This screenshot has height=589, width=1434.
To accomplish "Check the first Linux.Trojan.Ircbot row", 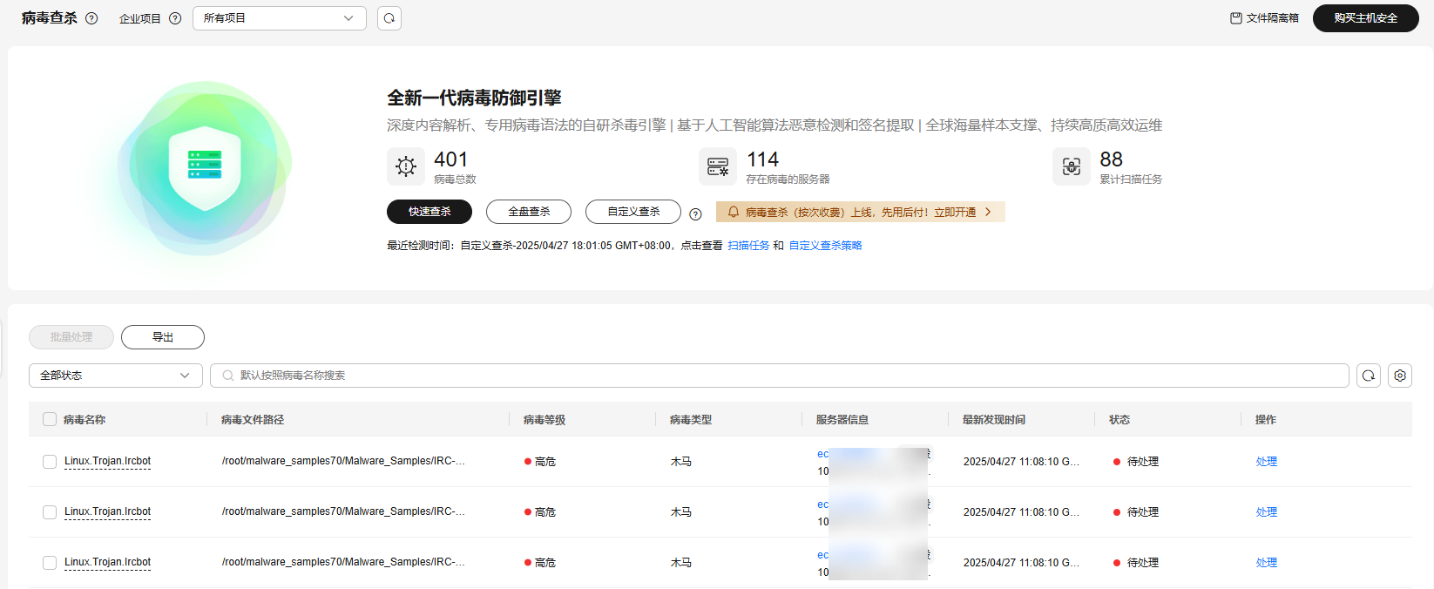I will tap(50, 462).
